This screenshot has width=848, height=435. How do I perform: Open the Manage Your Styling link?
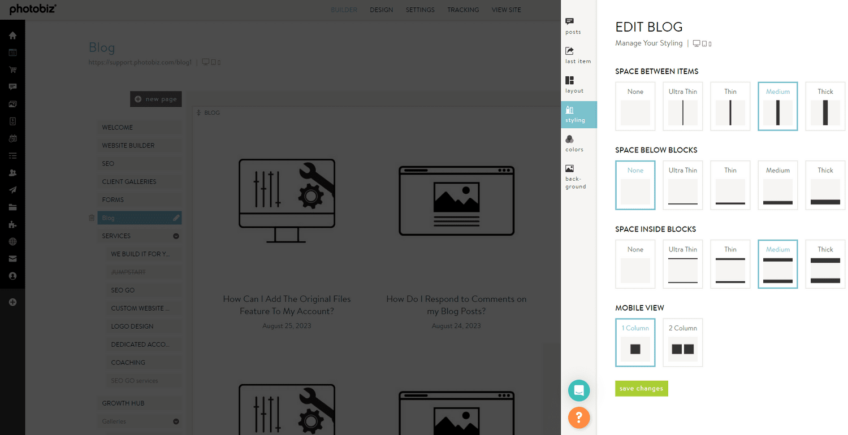(x=648, y=43)
